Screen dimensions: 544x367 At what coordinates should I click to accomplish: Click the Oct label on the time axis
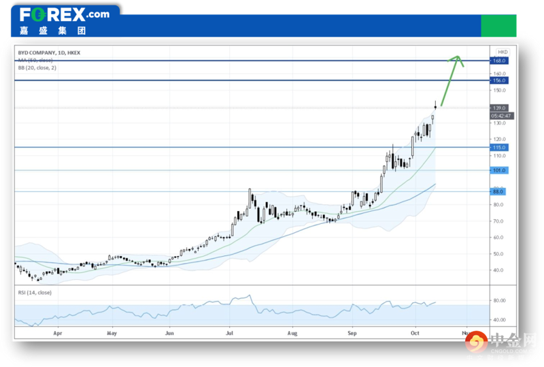415,333
